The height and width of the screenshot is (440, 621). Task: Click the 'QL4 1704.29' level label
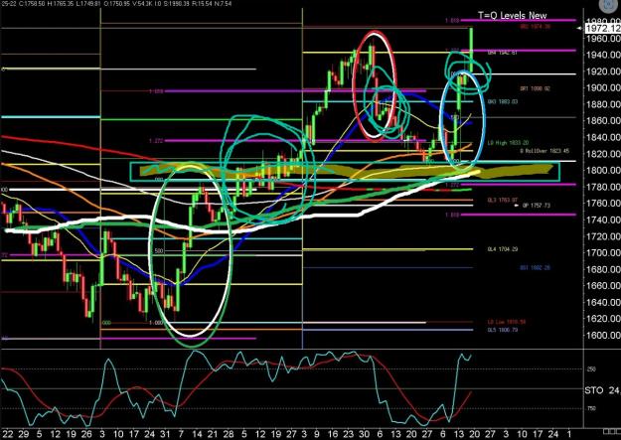[x=503, y=249]
